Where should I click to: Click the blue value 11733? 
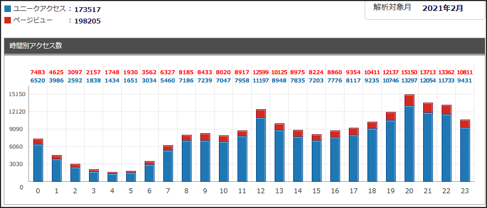[446, 80]
